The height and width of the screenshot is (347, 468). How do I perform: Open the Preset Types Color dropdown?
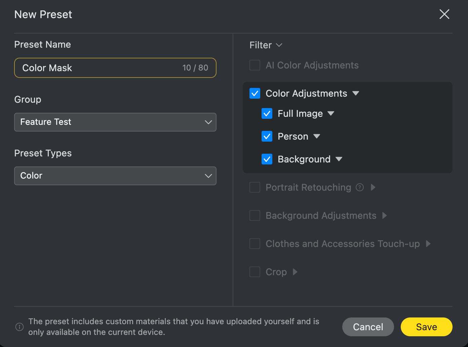[115, 176]
